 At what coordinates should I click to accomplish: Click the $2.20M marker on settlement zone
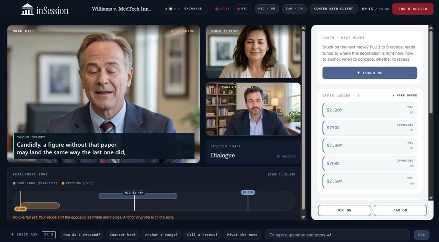[x=248, y=192]
